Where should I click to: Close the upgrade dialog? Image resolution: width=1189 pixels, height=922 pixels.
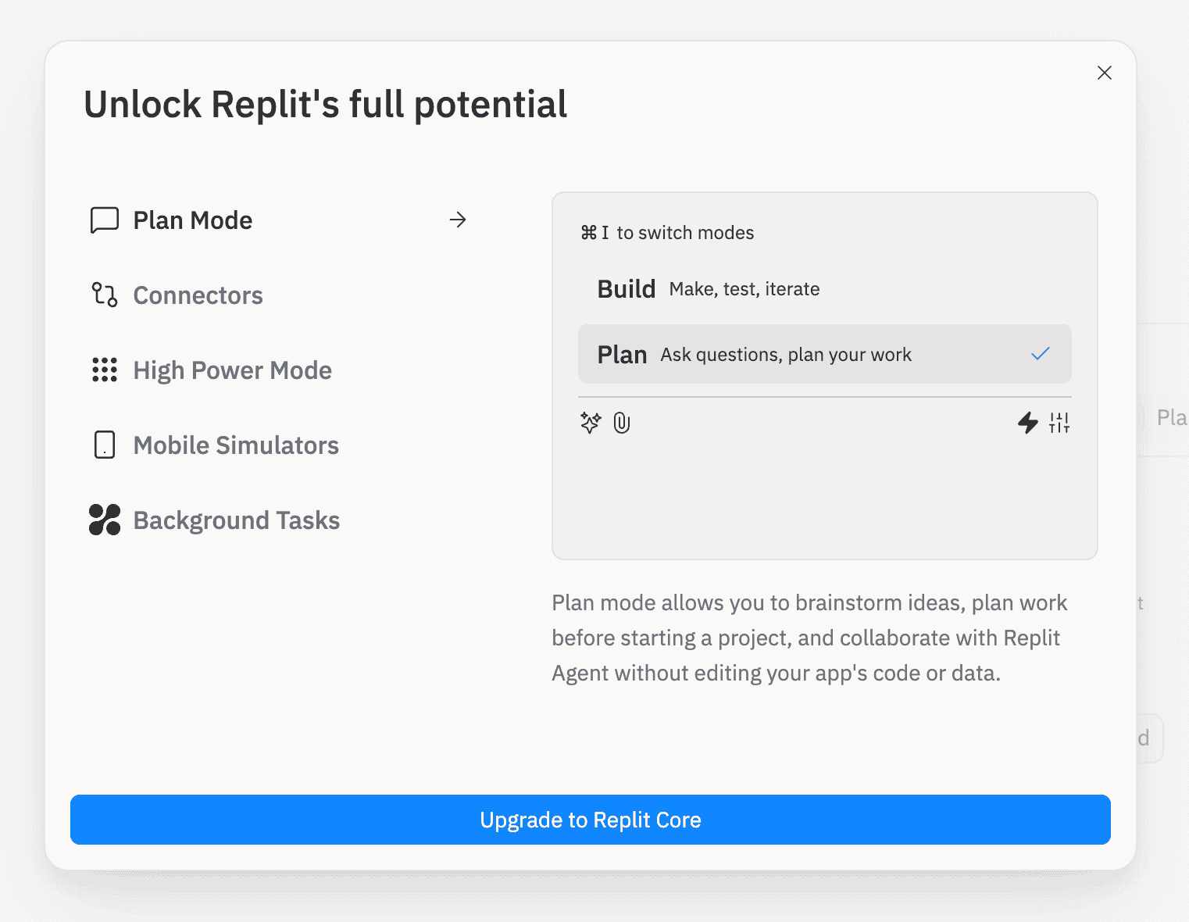(x=1105, y=73)
